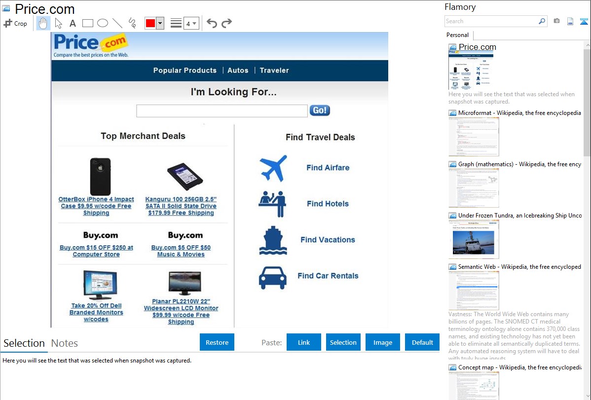Image resolution: width=591 pixels, height=400 pixels.
Task: Click the Paste Link button
Action: click(x=304, y=342)
